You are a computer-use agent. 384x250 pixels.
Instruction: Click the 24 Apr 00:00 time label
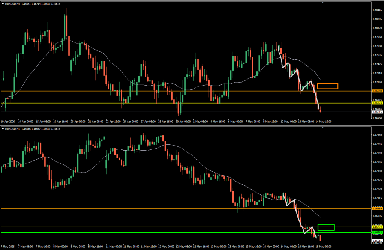point(131,122)
